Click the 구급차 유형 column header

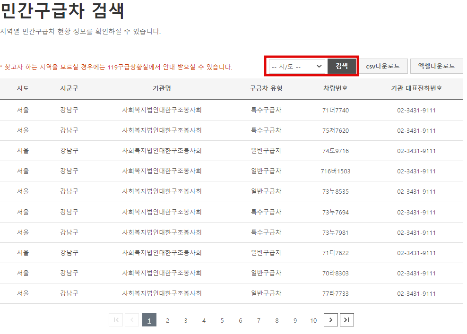coord(266,89)
